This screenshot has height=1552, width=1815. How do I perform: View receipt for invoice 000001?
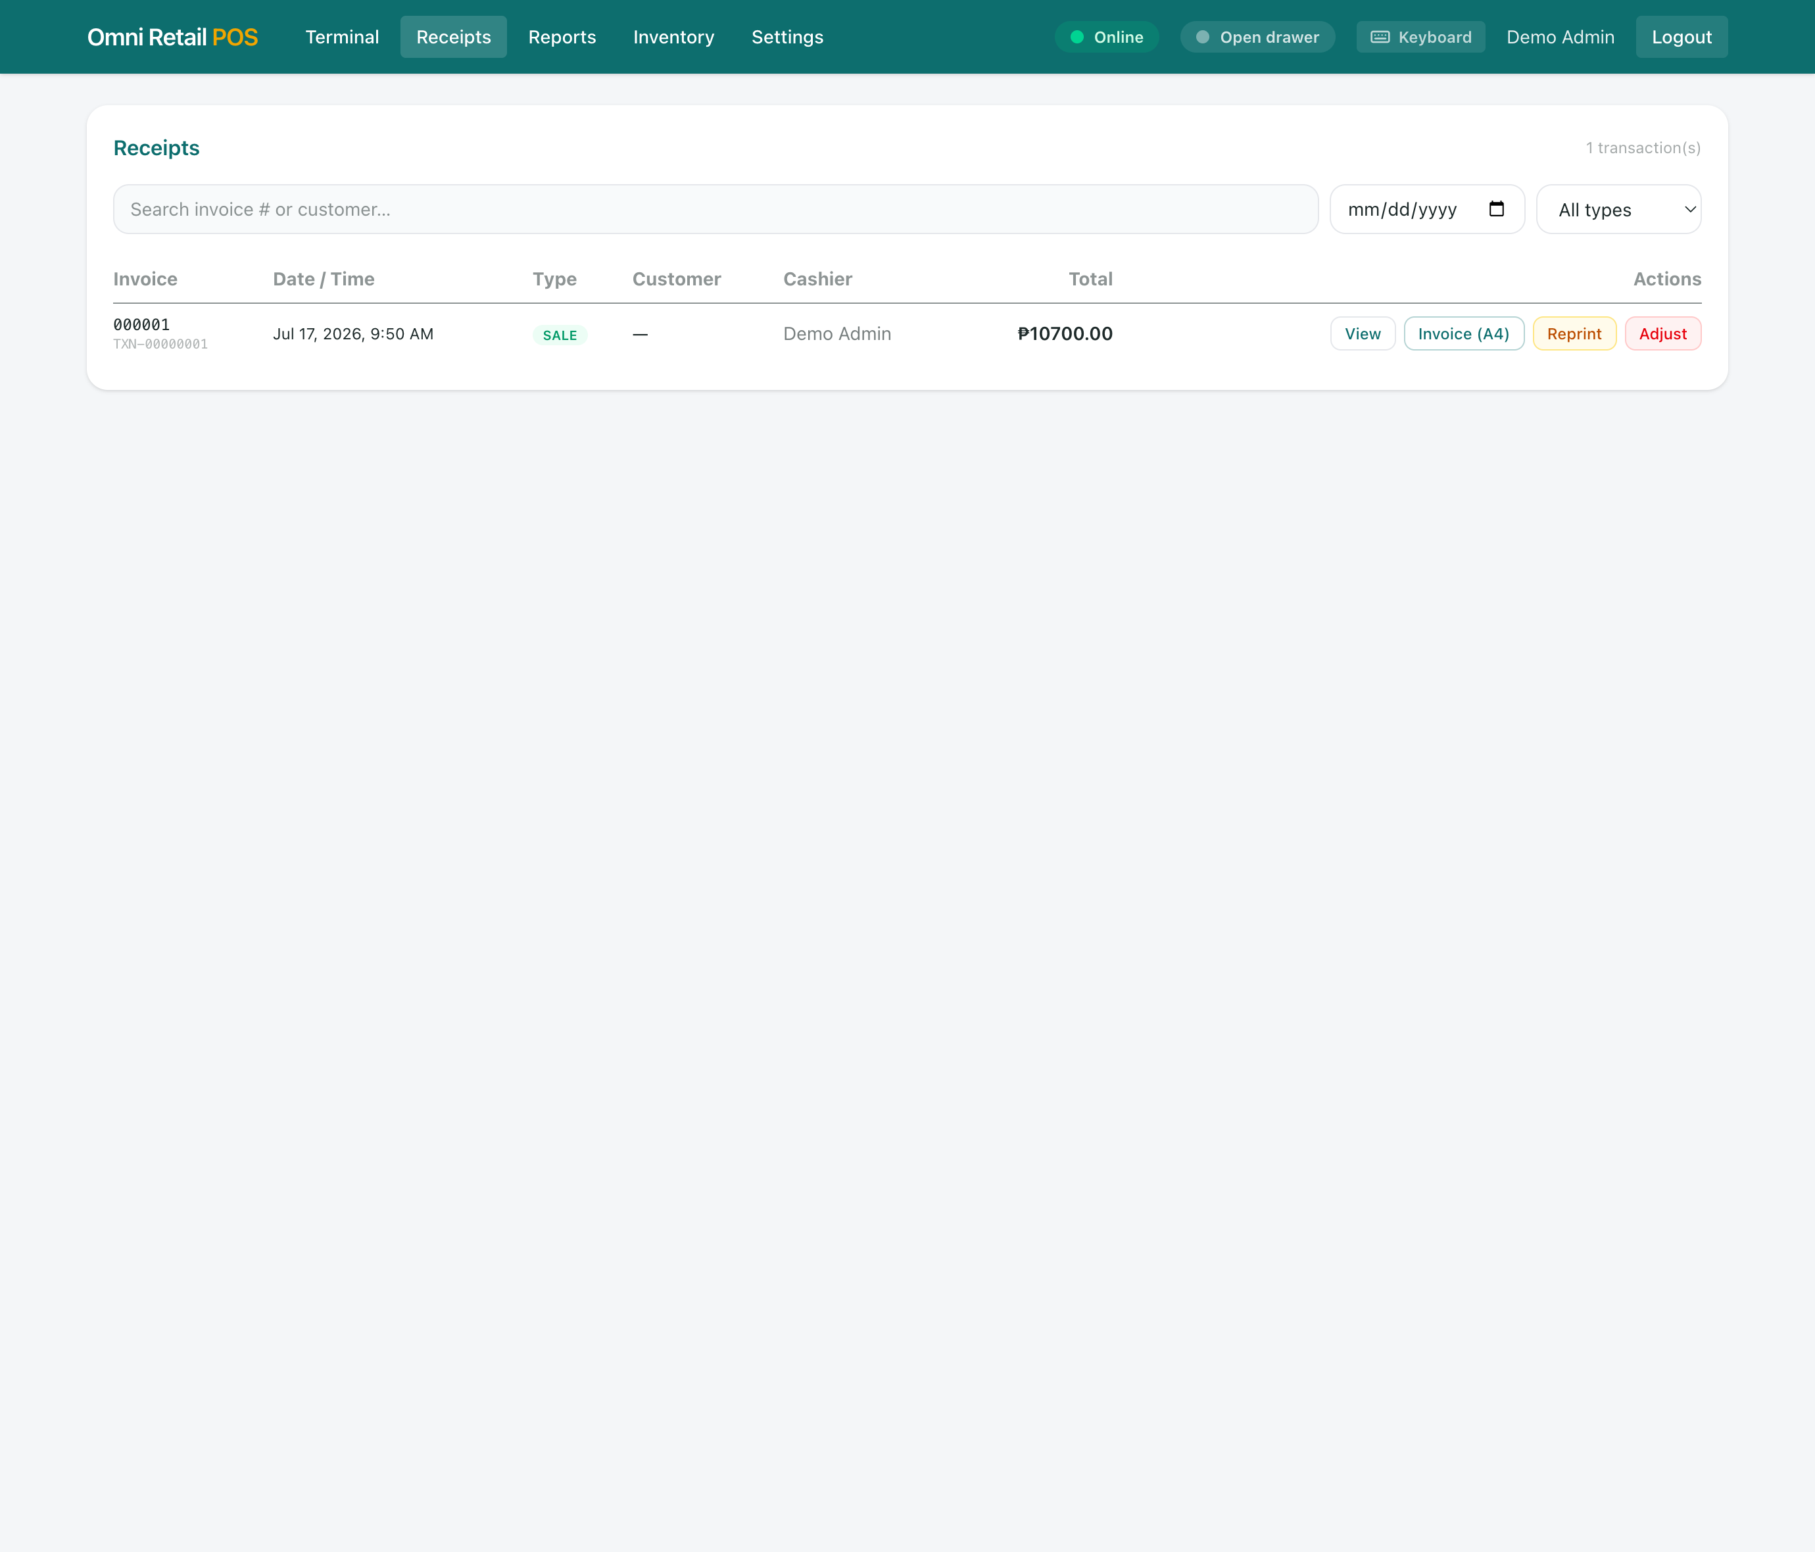point(1362,333)
